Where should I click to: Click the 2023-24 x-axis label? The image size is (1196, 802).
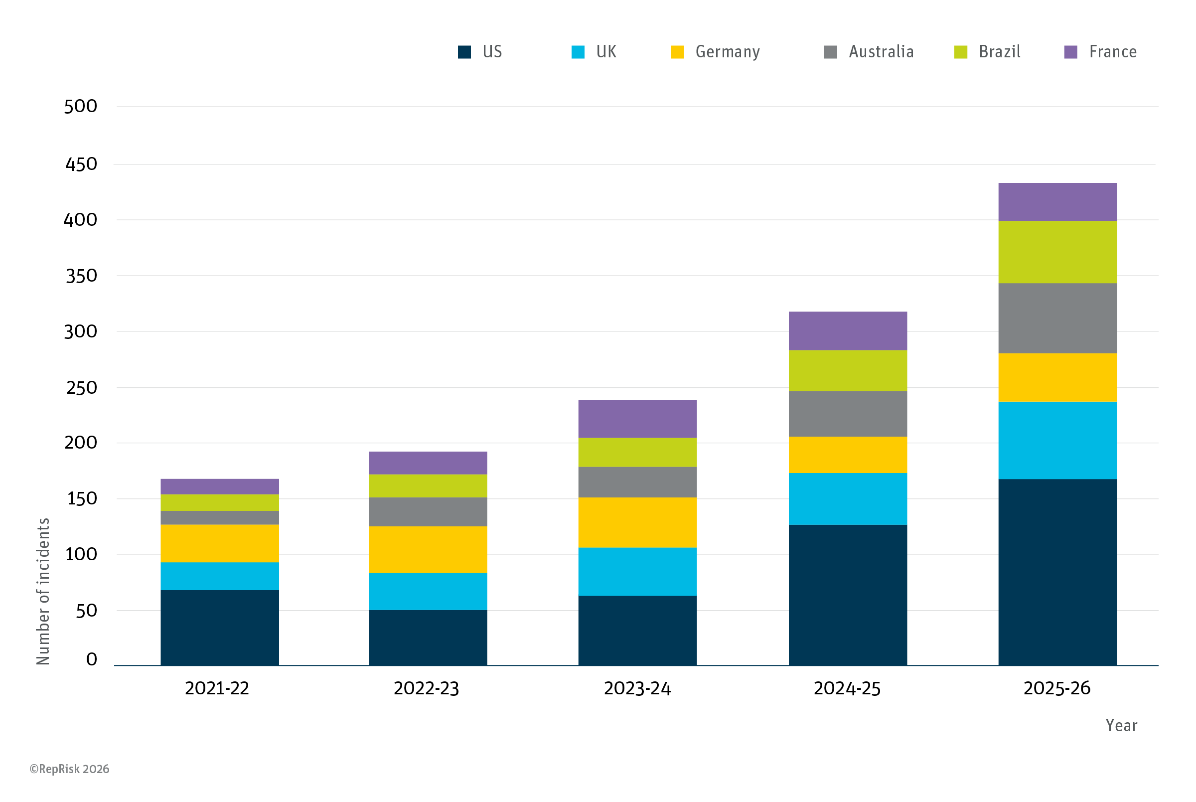[x=637, y=688]
